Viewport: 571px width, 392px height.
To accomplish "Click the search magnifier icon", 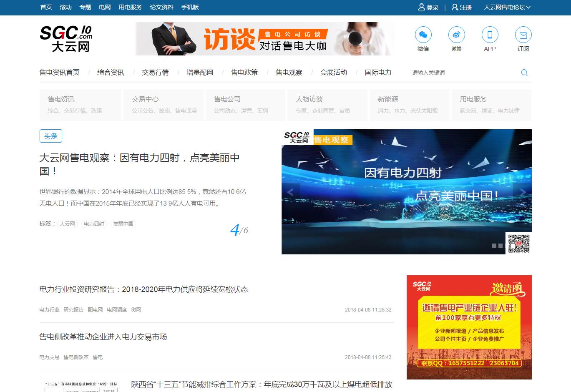I will (524, 73).
